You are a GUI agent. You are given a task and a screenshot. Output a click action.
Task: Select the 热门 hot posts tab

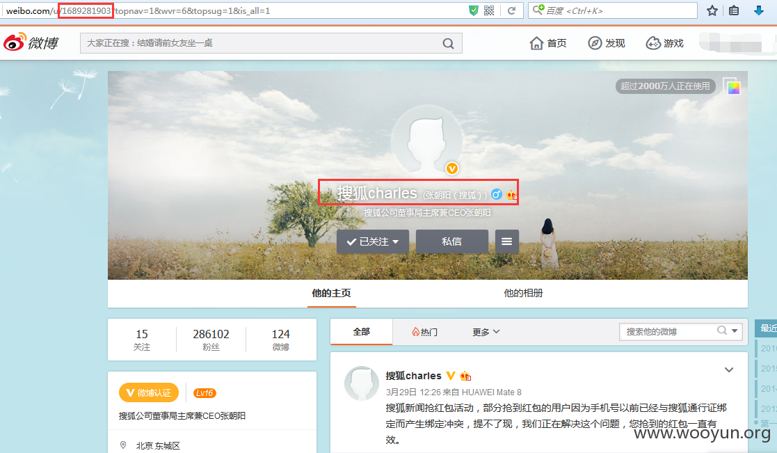coord(425,331)
